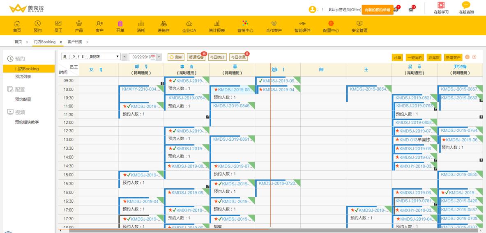Open 统计报表 chart icon
Image resolution: width=486 pixels, height=233 pixels.
217,24
